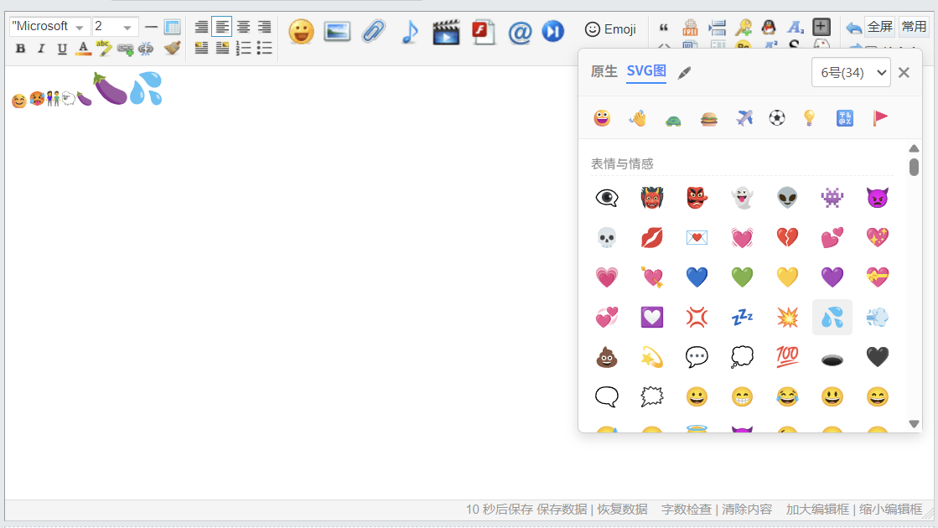The image size is (938, 528).
Task: Pick the ghost emoji
Action: 742,198
